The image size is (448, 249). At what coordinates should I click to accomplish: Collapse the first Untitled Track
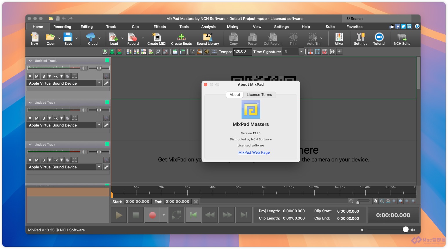pyautogui.click(x=30, y=61)
